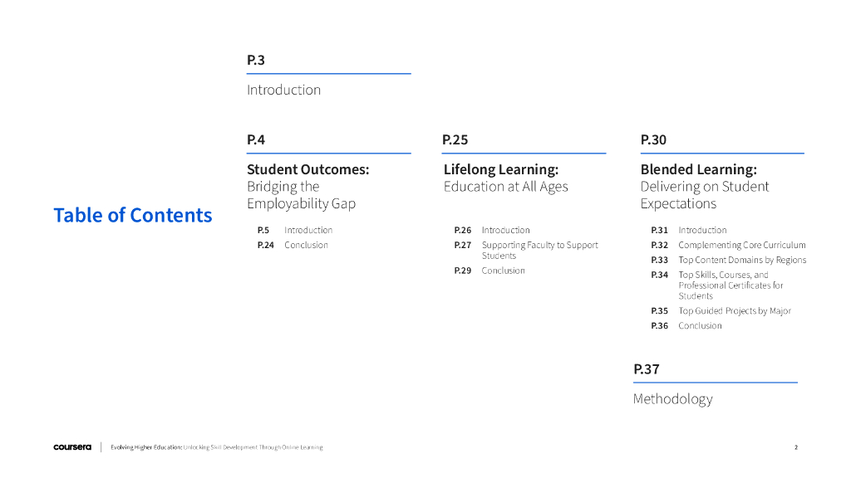Go to Complementing Core Curriculum
851x478 pixels.
tap(741, 245)
